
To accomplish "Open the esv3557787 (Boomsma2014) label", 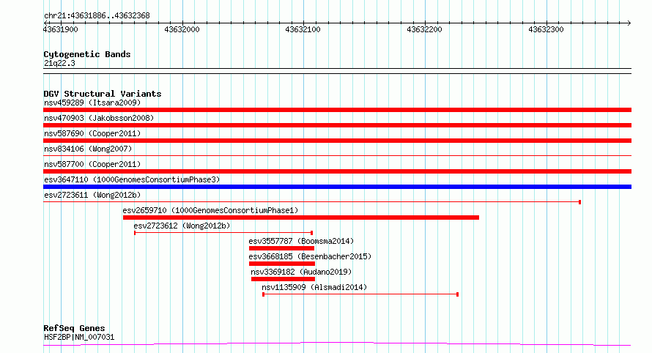I will point(301,241).
